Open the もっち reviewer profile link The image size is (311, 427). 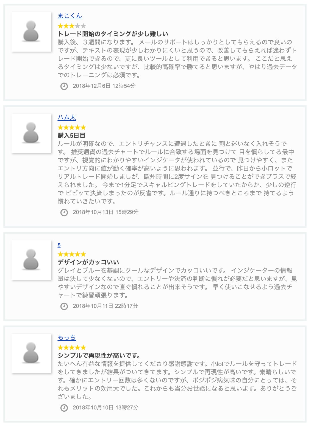(x=67, y=338)
